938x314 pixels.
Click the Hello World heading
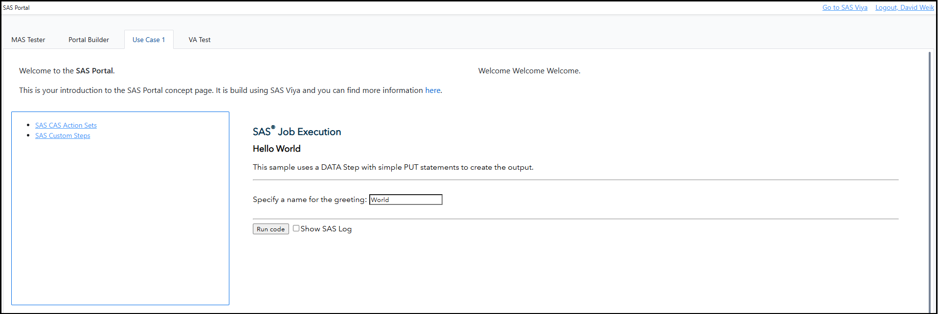click(277, 149)
